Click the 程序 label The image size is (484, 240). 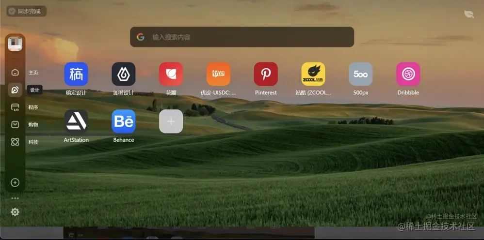33,107
